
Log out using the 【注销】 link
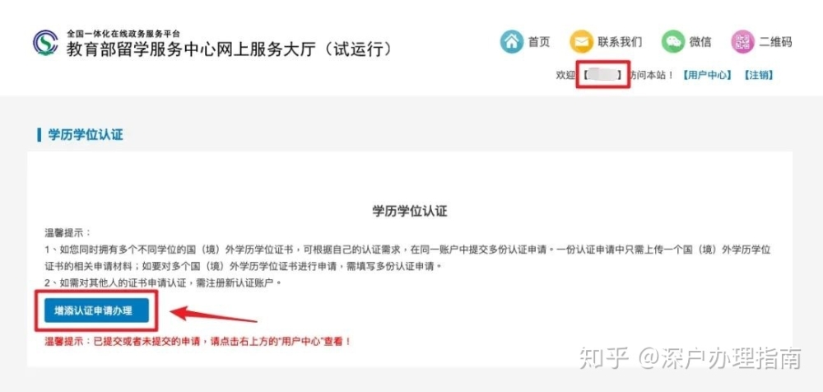758,75
